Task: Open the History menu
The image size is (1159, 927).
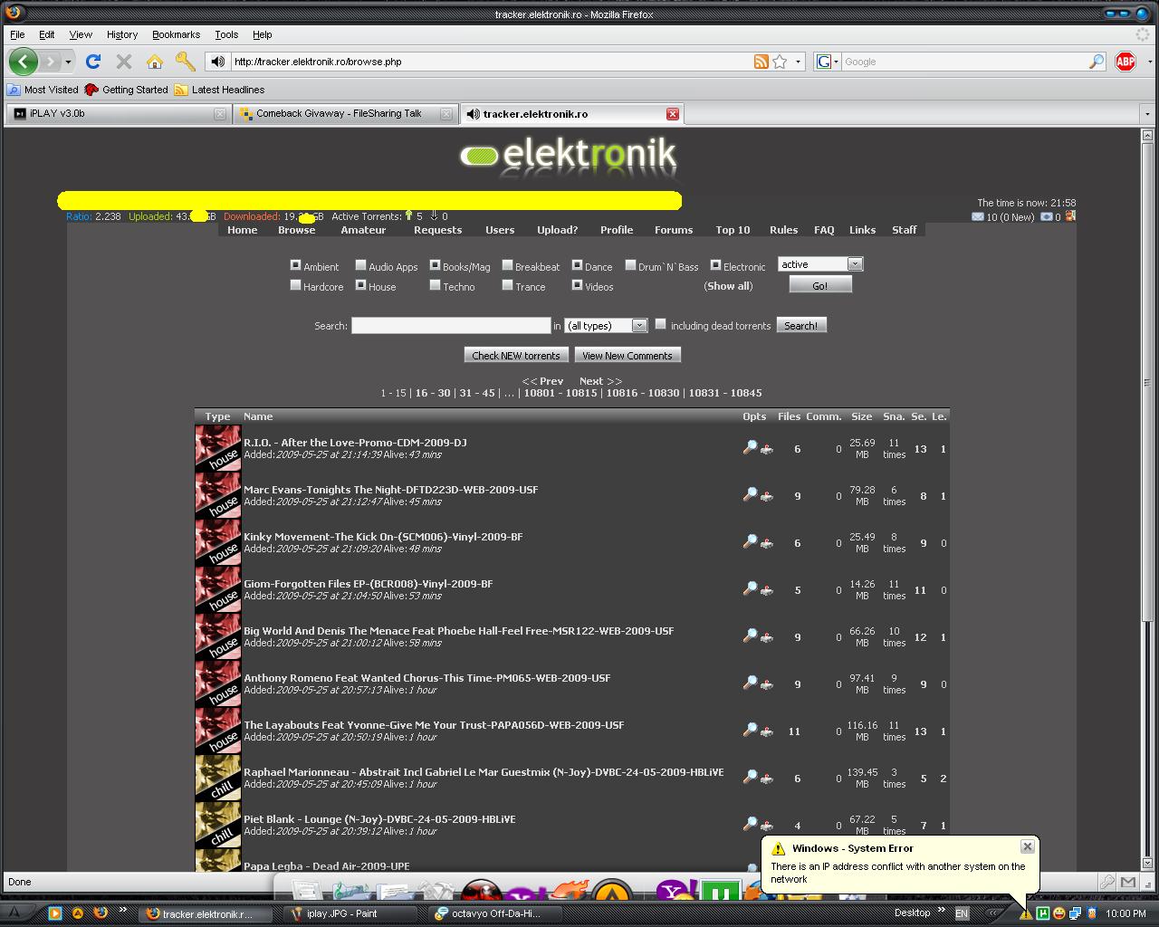Action: pos(122,34)
